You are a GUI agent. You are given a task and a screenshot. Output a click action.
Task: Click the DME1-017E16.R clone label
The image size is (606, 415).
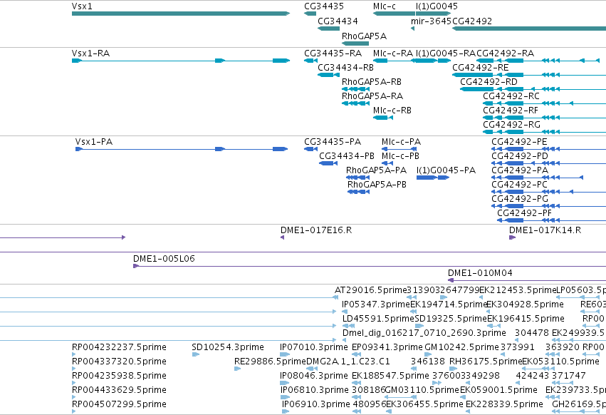[316, 230]
